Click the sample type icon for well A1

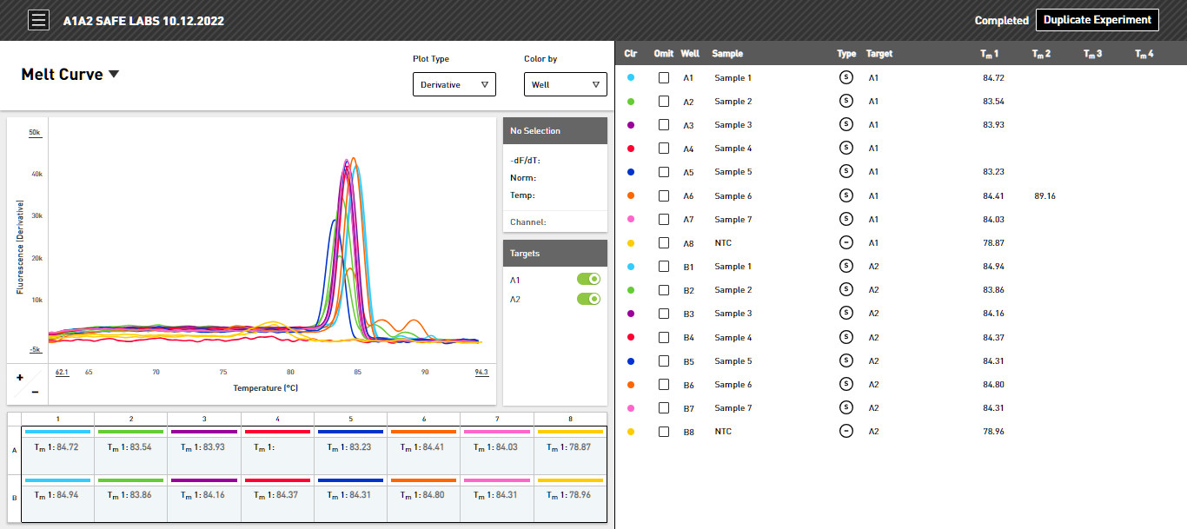(x=846, y=77)
